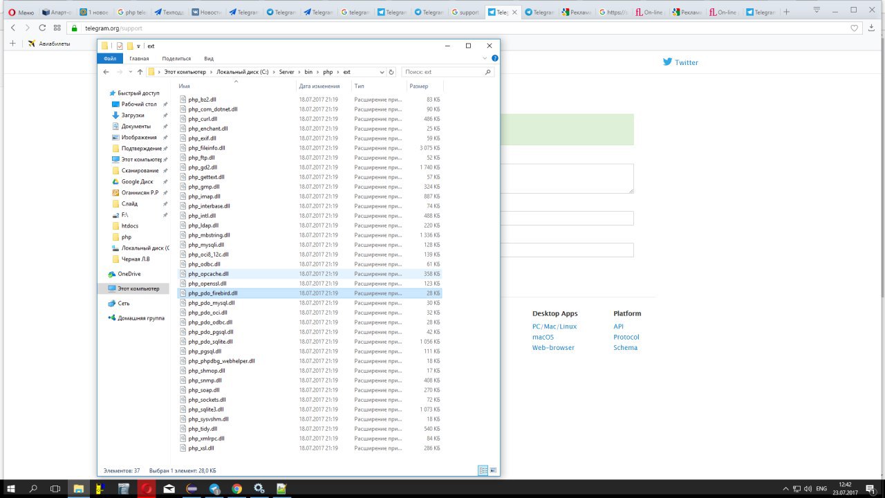
Task: Open Opera downloads arrow icon
Action: click(x=870, y=28)
